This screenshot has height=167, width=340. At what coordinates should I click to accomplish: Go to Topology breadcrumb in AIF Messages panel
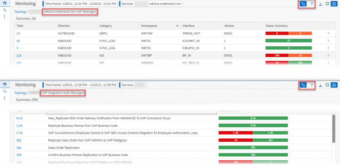pos(20,12)
